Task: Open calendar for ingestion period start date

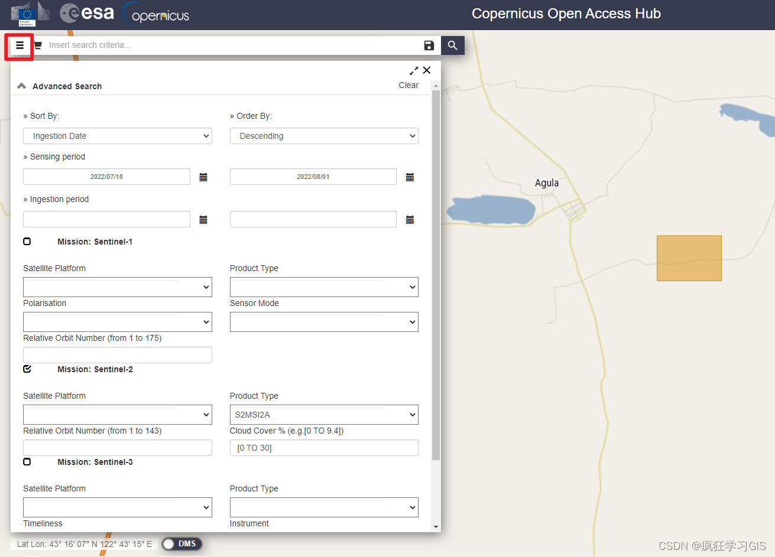Action: [203, 220]
